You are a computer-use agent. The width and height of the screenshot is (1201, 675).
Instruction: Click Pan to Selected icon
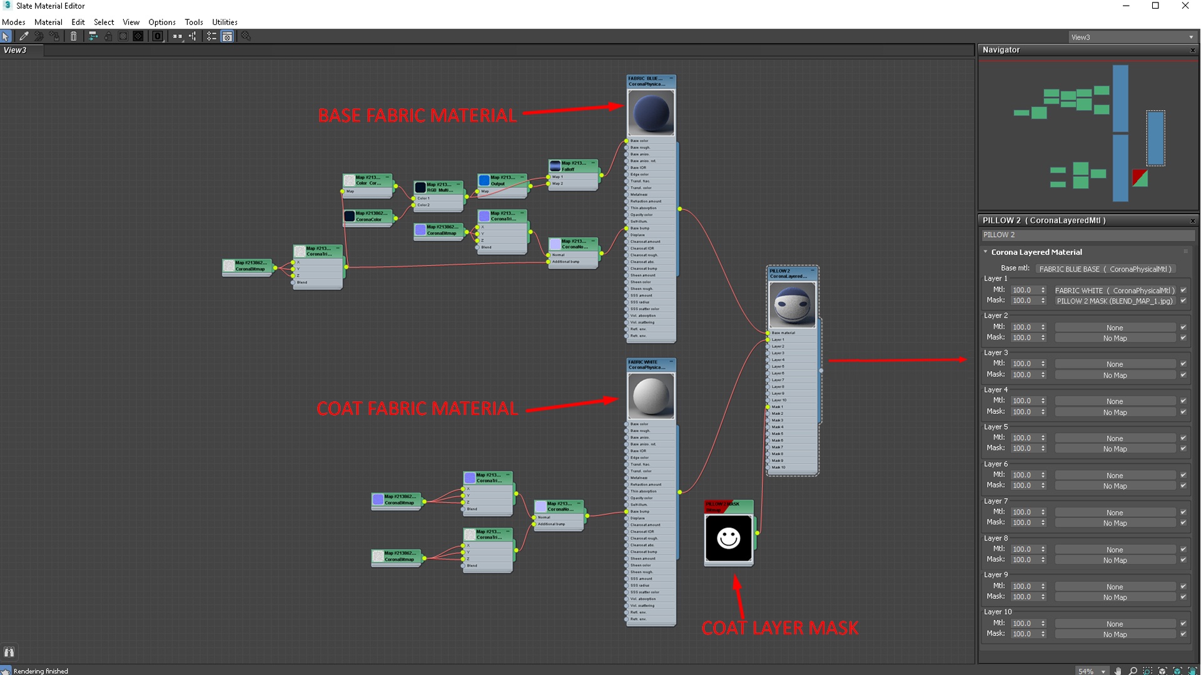[x=1192, y=671]
